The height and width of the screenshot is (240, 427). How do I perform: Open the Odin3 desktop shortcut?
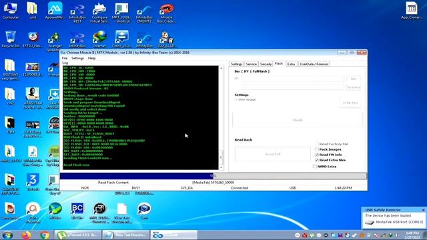coord(121,39)
